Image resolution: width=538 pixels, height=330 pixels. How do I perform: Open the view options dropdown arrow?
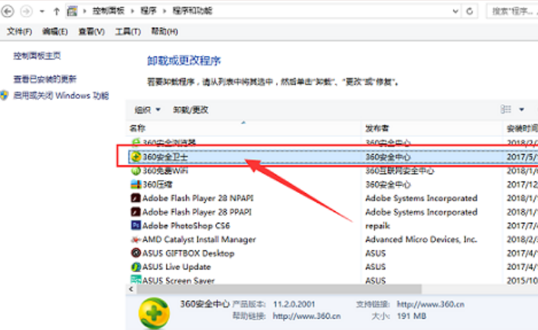click(x=522, y=109)
